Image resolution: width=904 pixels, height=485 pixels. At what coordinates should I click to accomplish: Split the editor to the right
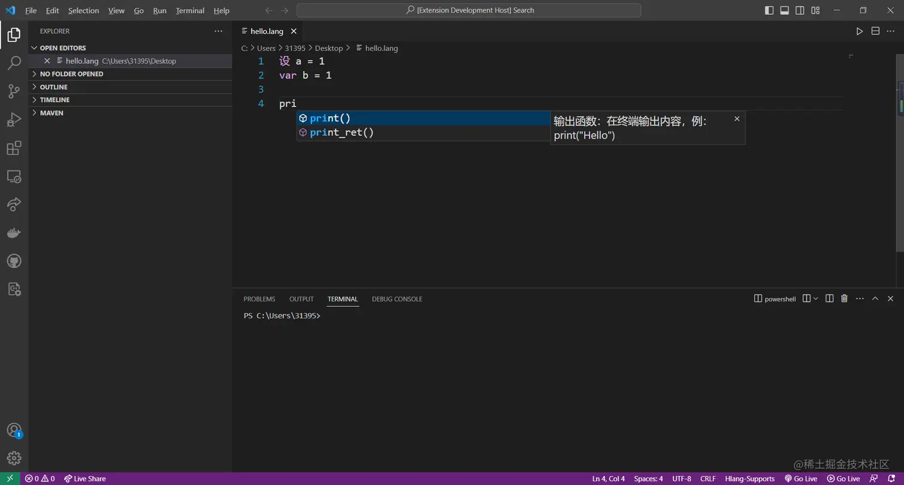(x=875, y=31)
